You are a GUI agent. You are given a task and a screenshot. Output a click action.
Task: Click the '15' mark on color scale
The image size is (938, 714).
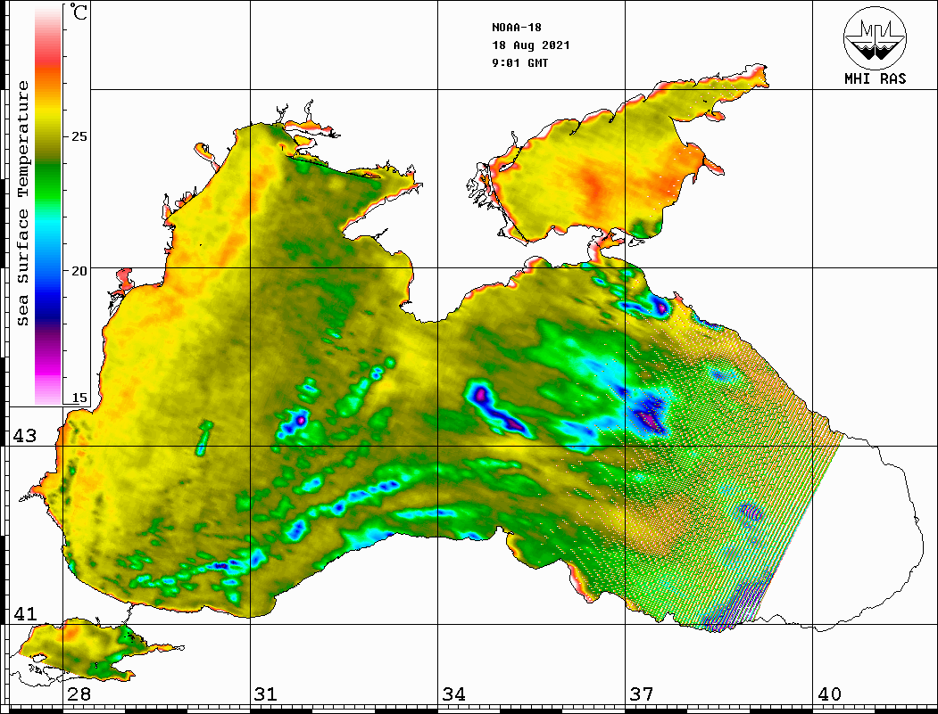[79, 398]
